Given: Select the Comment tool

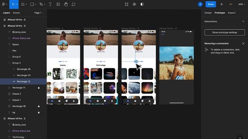Looking at the screenshot, I should click(73, 4).
